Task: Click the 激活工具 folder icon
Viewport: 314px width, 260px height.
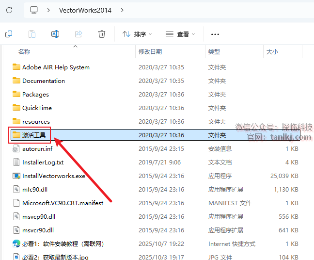Action: (16, 135)
